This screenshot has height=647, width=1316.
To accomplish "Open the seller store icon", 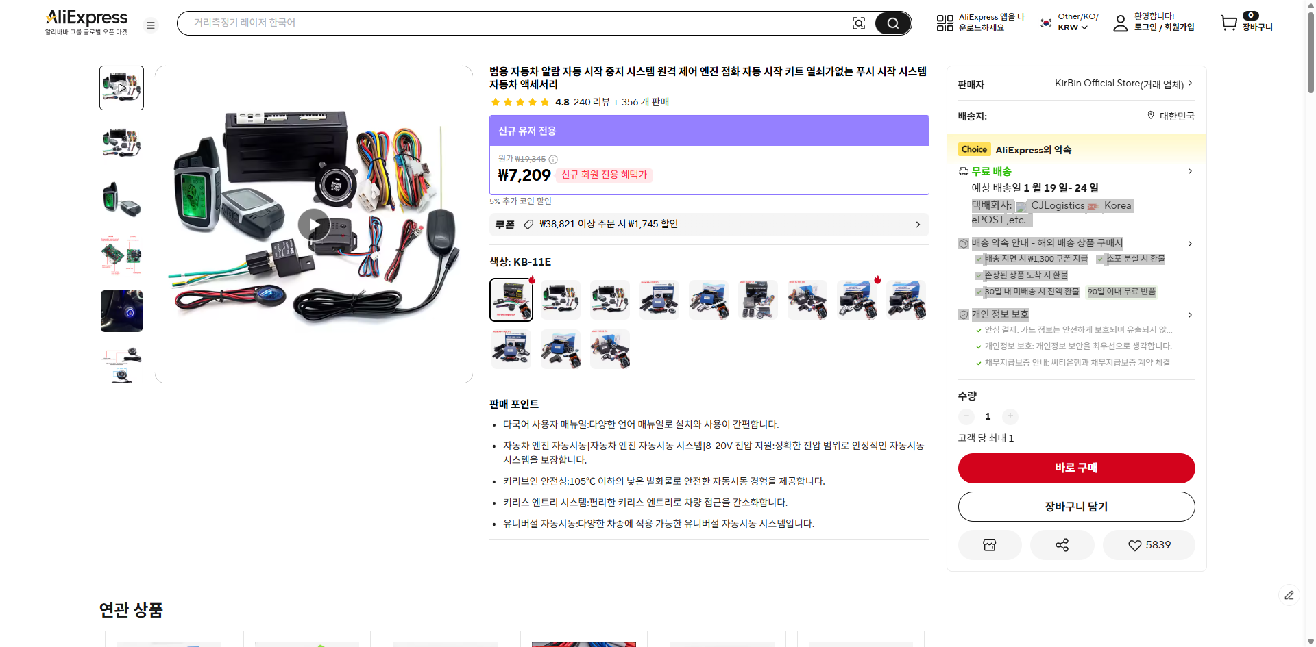I will 989,544.
